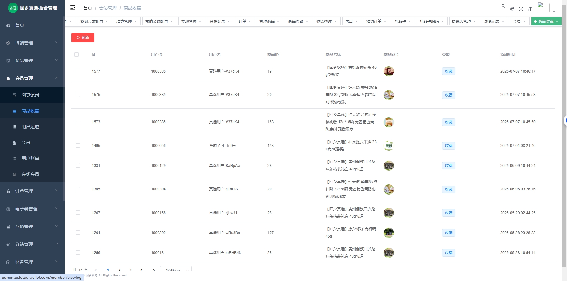
Task: Check the box for row id 1575
Action: click(x=78, y=95)
